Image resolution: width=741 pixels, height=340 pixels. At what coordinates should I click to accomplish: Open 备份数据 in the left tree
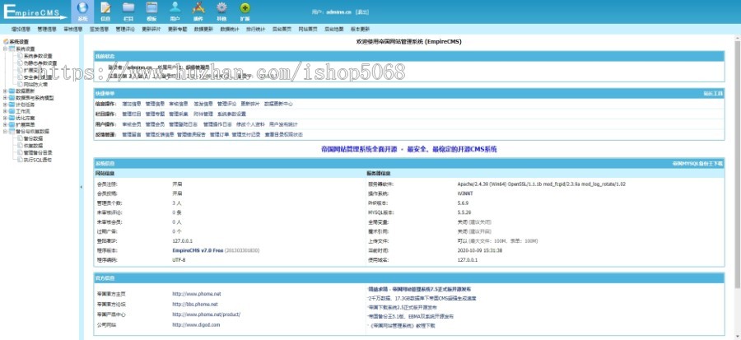(33, 138)
